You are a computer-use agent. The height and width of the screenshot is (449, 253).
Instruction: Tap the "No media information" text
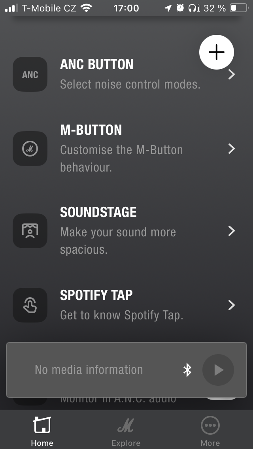89,370
